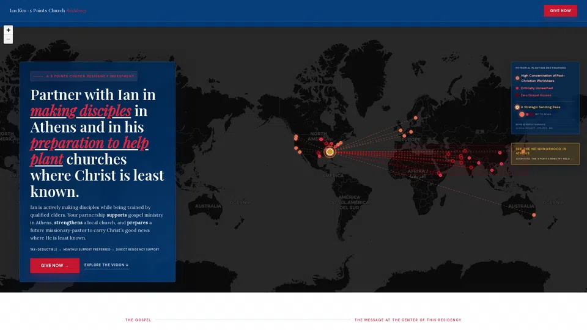Click the 'EUROPE' map label

[x=411, y=139]
